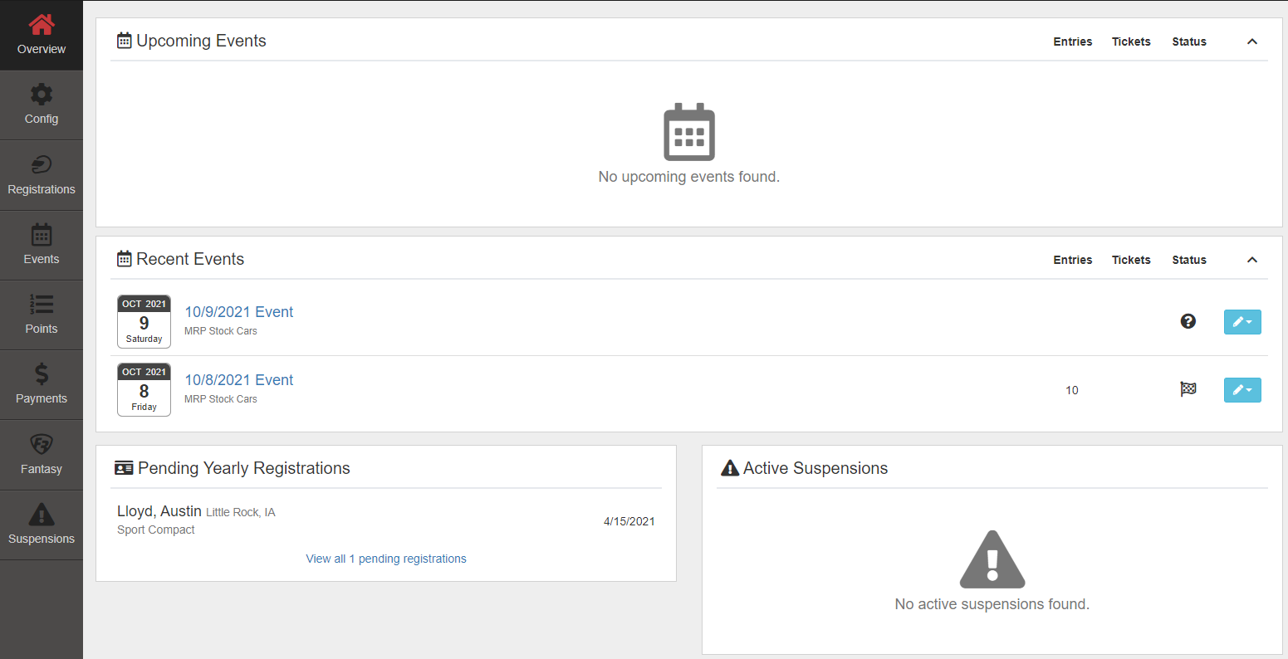Open the Overview home icon
Screen dimensions: 1288x659
[41, 26]
